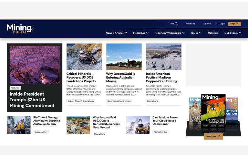
Task: Click the Find search magnifier icon
Action: coord(176,24)
